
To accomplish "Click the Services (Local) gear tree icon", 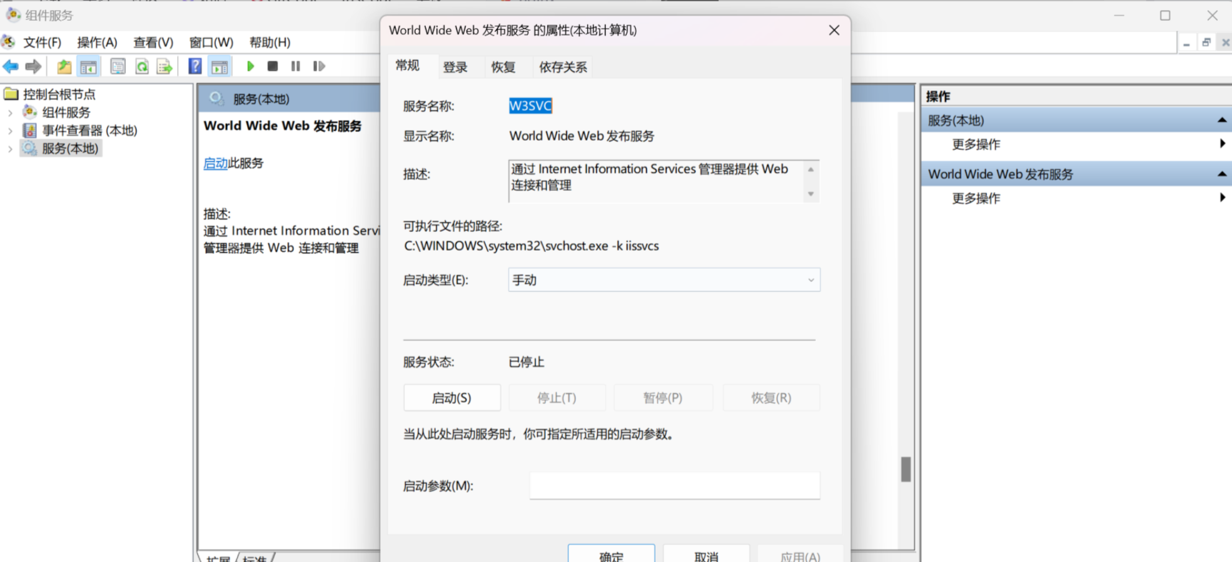I will pyautogui.click(x=29, y=148).
